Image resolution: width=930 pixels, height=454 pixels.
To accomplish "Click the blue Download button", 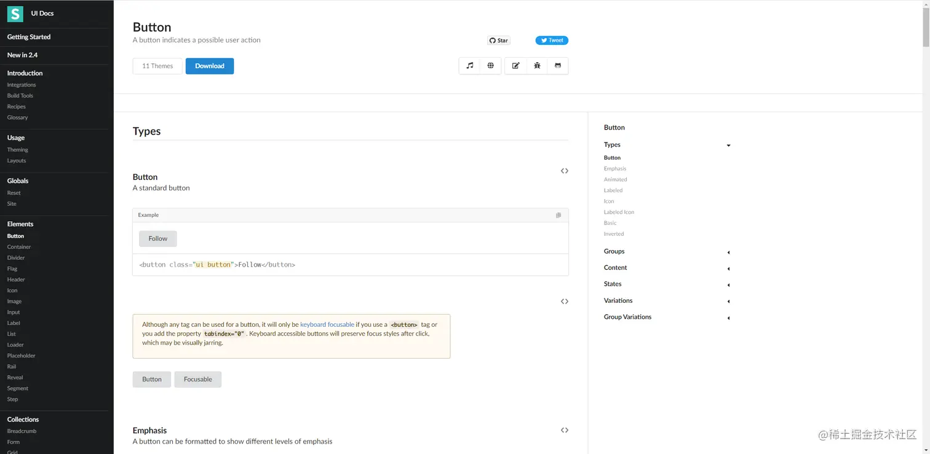I will (209, 66).
